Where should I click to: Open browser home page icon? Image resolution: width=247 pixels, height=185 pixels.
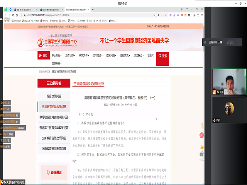[x=17, y=15]
